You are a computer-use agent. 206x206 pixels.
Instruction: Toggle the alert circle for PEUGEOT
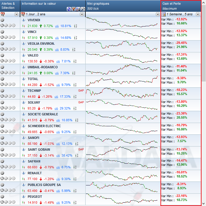pyautogui.click(x=2, y=196)
